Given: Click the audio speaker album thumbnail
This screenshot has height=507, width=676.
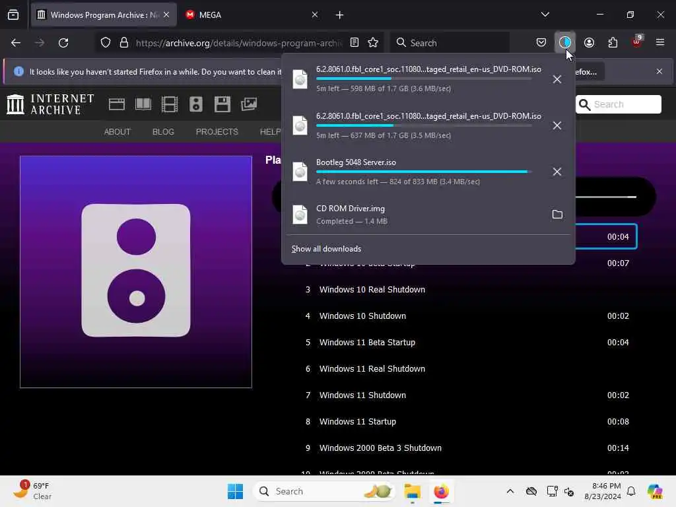Looking at the screenshot, I should pyautogui.click(x=136, y=271).
